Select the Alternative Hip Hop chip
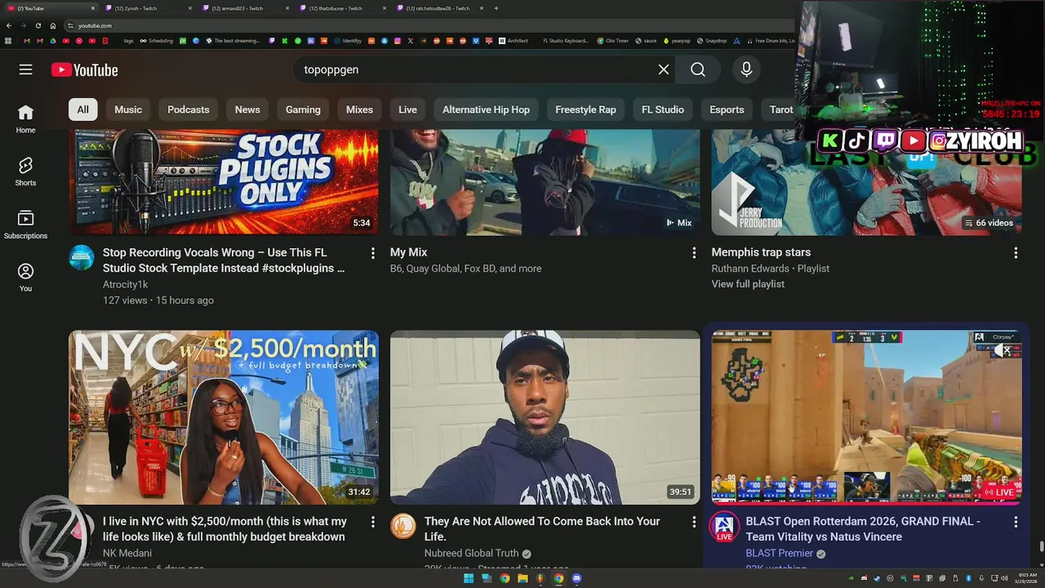Screen dimensions: 1045x588 486,109
